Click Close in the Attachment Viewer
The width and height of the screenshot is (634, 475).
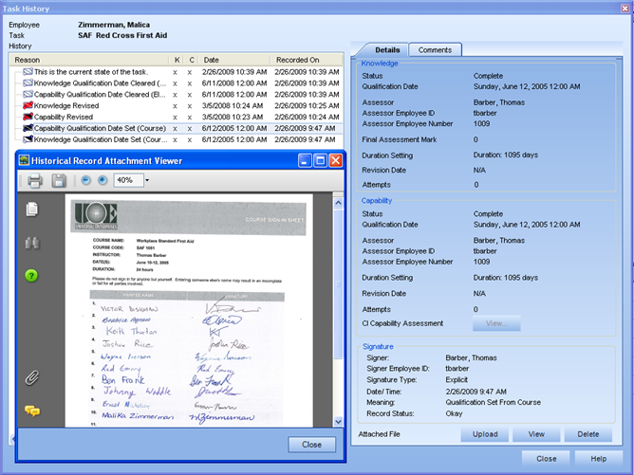[x=311, y=445]
